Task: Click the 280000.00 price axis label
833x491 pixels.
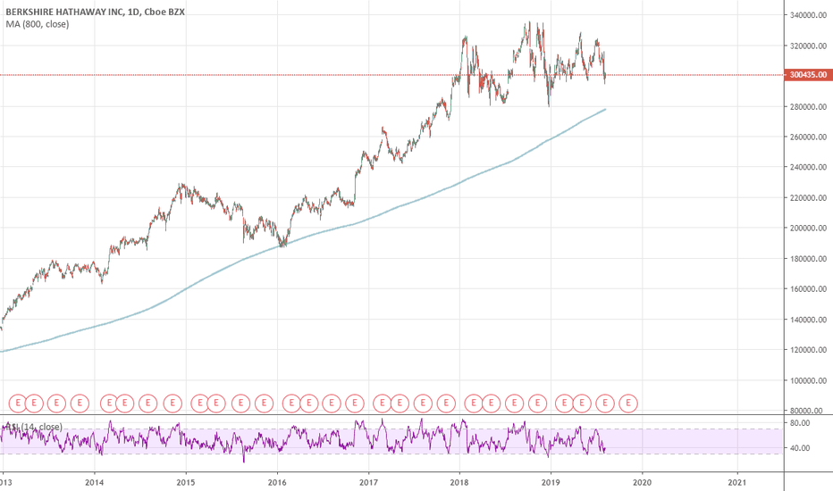Action: pyautogui.click(x=808, y=107)
